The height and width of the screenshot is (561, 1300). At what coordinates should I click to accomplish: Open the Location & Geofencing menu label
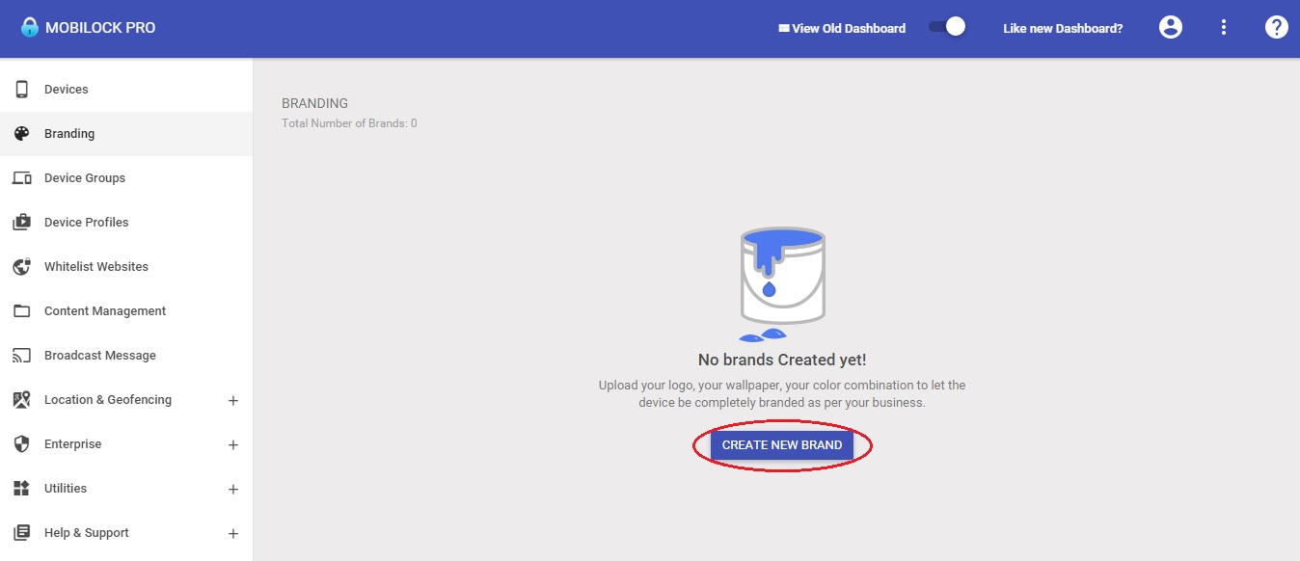[x=108, y=400]
